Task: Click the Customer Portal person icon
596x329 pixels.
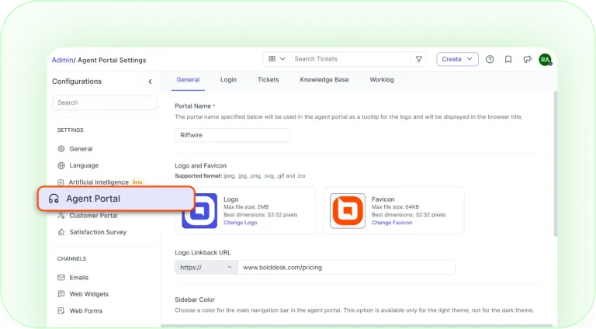Action: coord(61,216)
